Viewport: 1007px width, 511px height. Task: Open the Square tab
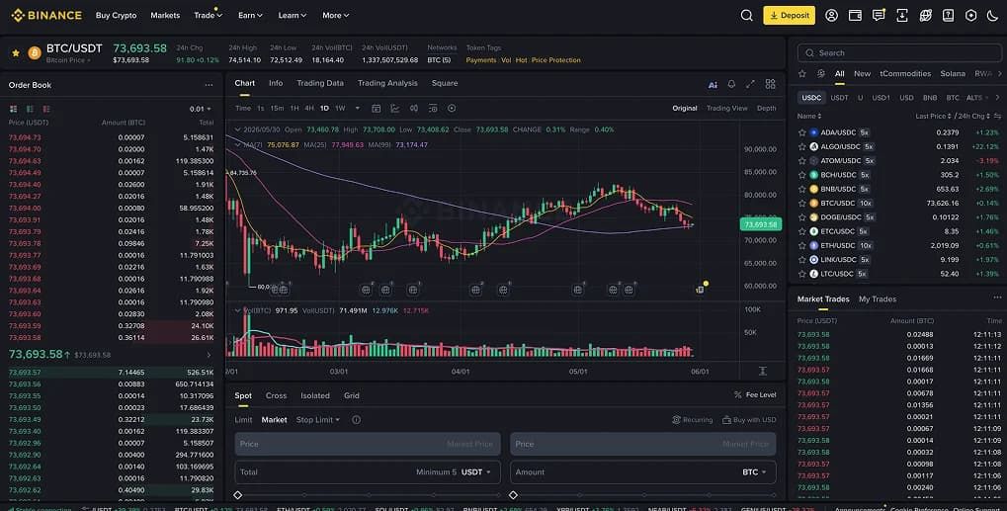tap(445, 83)
